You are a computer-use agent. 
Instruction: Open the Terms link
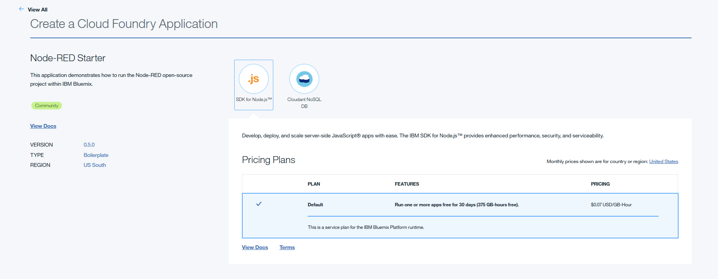coord(287,247)
